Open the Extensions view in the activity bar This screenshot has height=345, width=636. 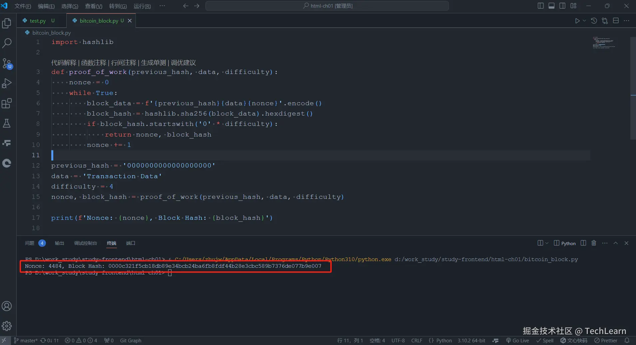(x=7, y=103)
